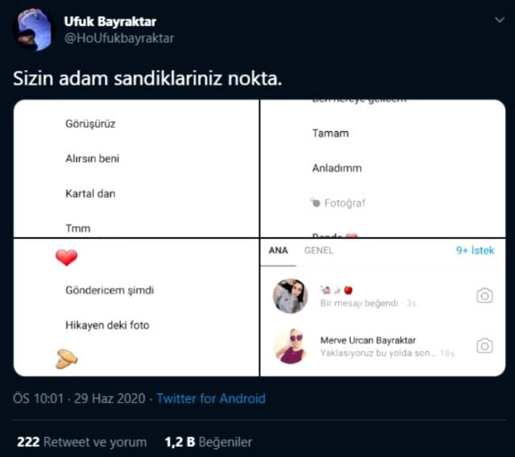The image size is (515, 457).
Task: Open the Merve Urcan Bayraktar conversation
Action: point(378,346)
